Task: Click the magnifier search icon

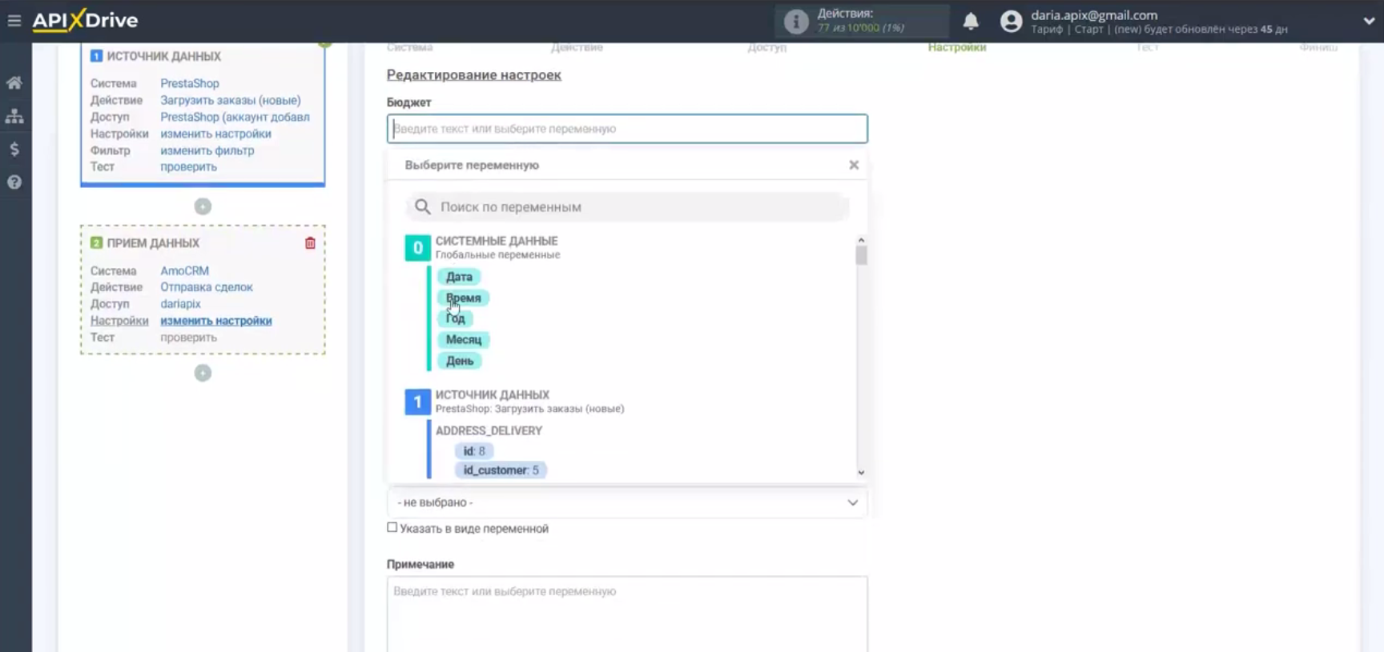Action: (x=422, y=206)
